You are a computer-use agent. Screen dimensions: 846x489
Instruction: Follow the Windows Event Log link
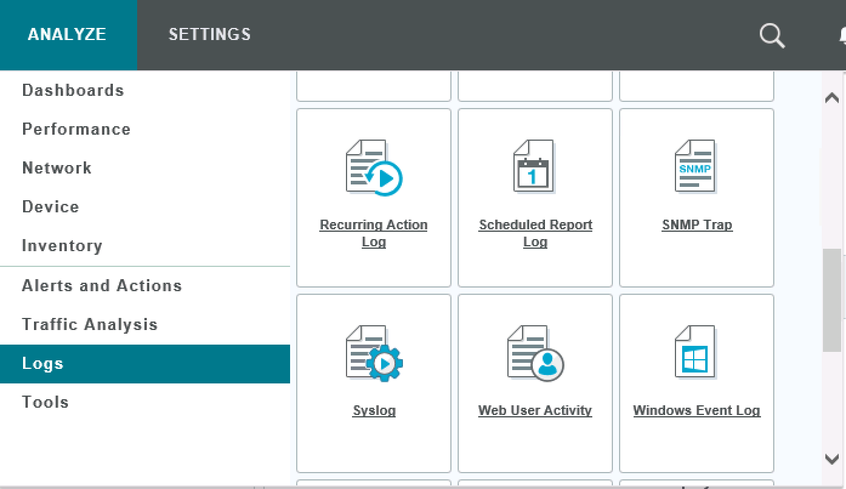[696, 411]
